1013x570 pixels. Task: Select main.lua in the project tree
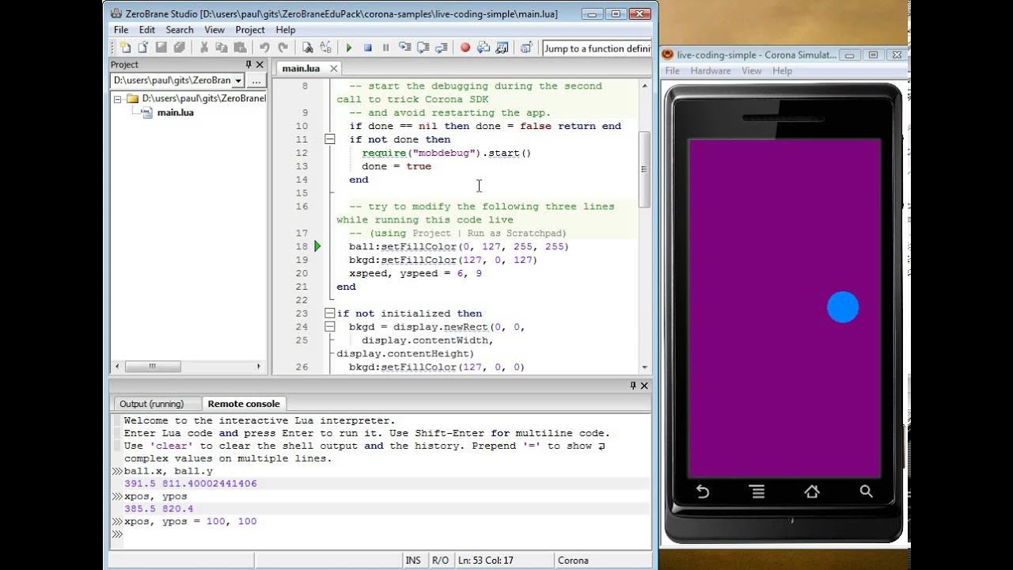pos(175,112)
